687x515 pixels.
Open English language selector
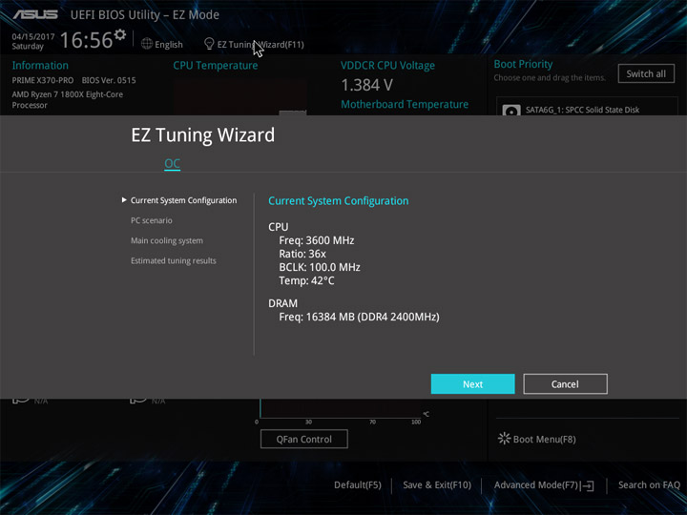point(169,44)
